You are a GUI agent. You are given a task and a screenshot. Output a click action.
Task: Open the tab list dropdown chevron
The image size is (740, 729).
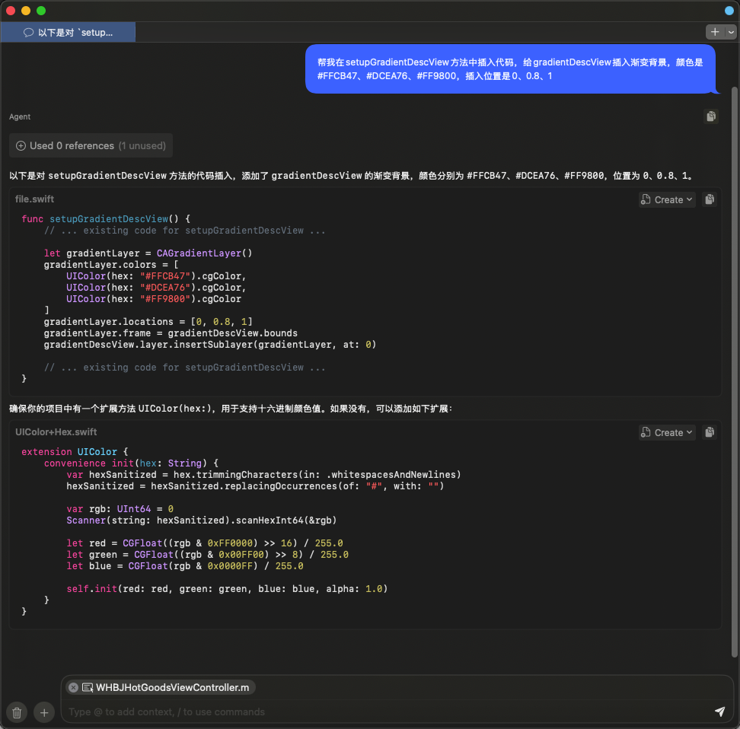[x=731, y=32]
